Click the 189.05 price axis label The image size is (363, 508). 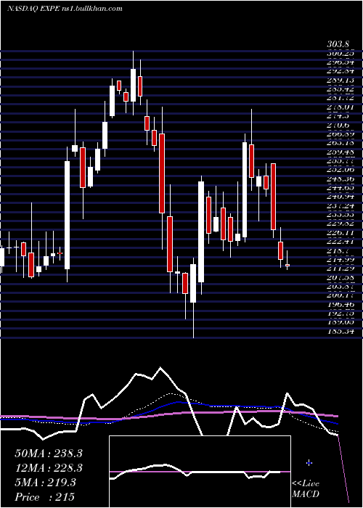point(340,322)
